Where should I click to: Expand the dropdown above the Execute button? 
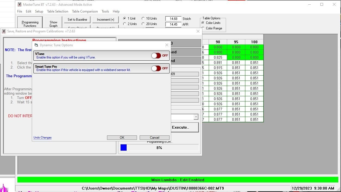[196, 117]
